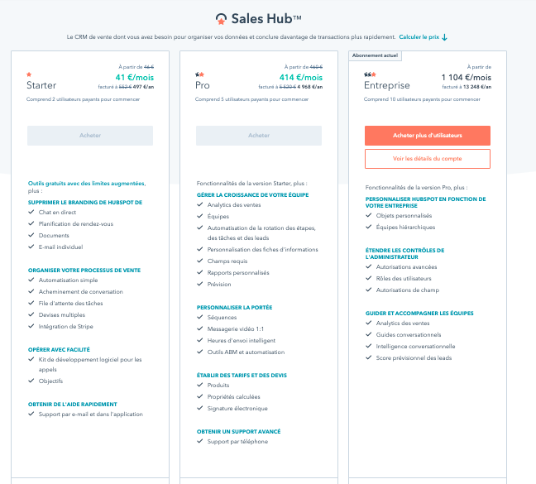Click Intelligence conversationnelle feature
The image size is (536, 484).
(x=415, y=347)
